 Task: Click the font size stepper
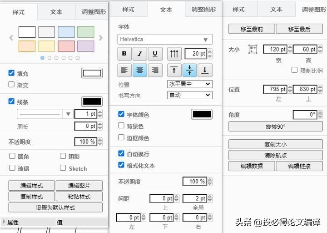[210, 54]
